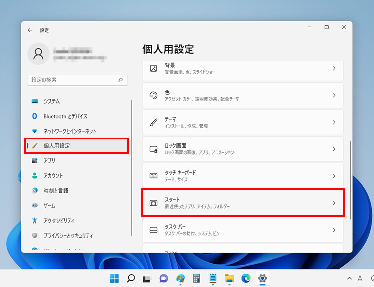This screenshot has width=374, height=287.
Task: Click into the 設定の検索 search field
Action: (72, 80)
